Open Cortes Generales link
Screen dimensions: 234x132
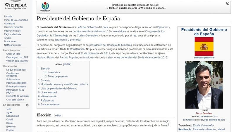click(x=87, y=35)
